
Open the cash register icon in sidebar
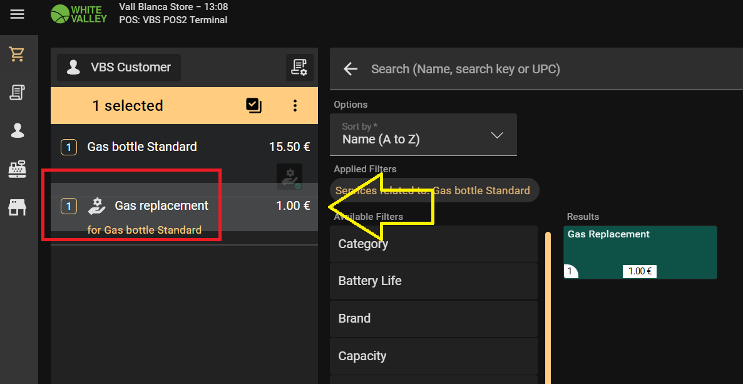(x=17, y=169)
